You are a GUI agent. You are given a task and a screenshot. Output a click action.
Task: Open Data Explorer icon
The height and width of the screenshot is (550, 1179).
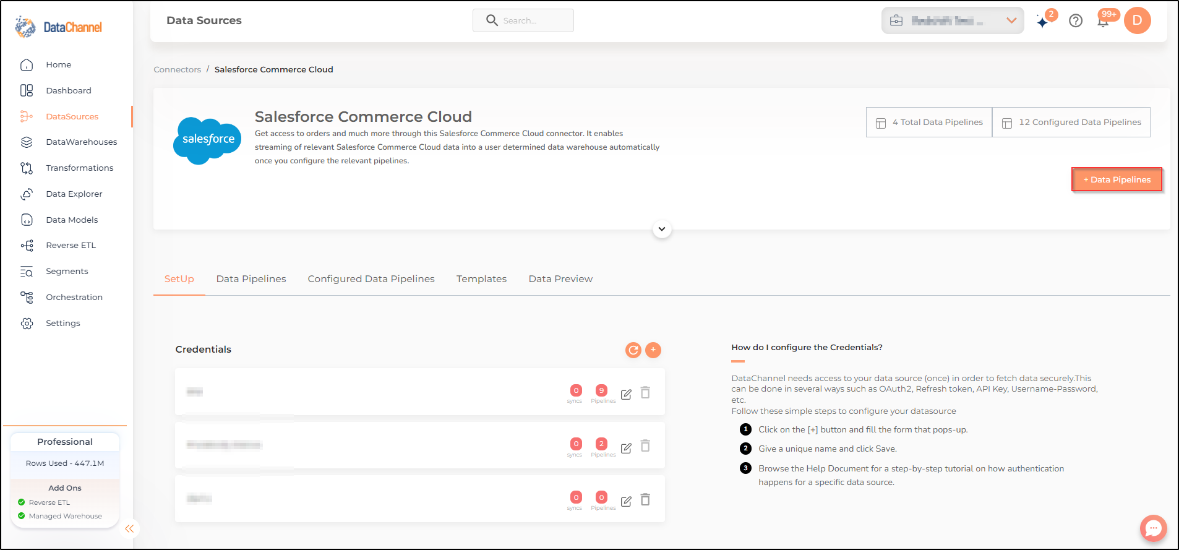point(27,194)
